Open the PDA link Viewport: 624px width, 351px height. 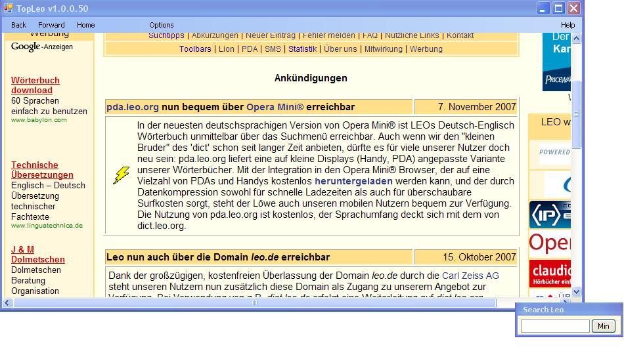click(250, 49)
